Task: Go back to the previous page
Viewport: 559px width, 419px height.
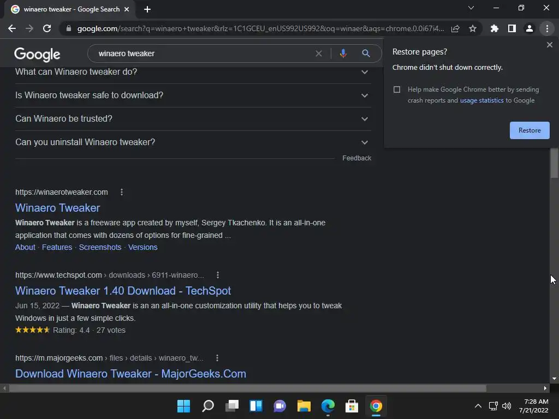Action: tap(12, 28)
